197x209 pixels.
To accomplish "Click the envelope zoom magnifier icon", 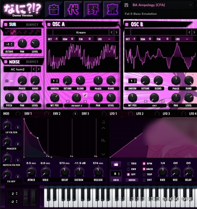I will [x=103, y=141].
